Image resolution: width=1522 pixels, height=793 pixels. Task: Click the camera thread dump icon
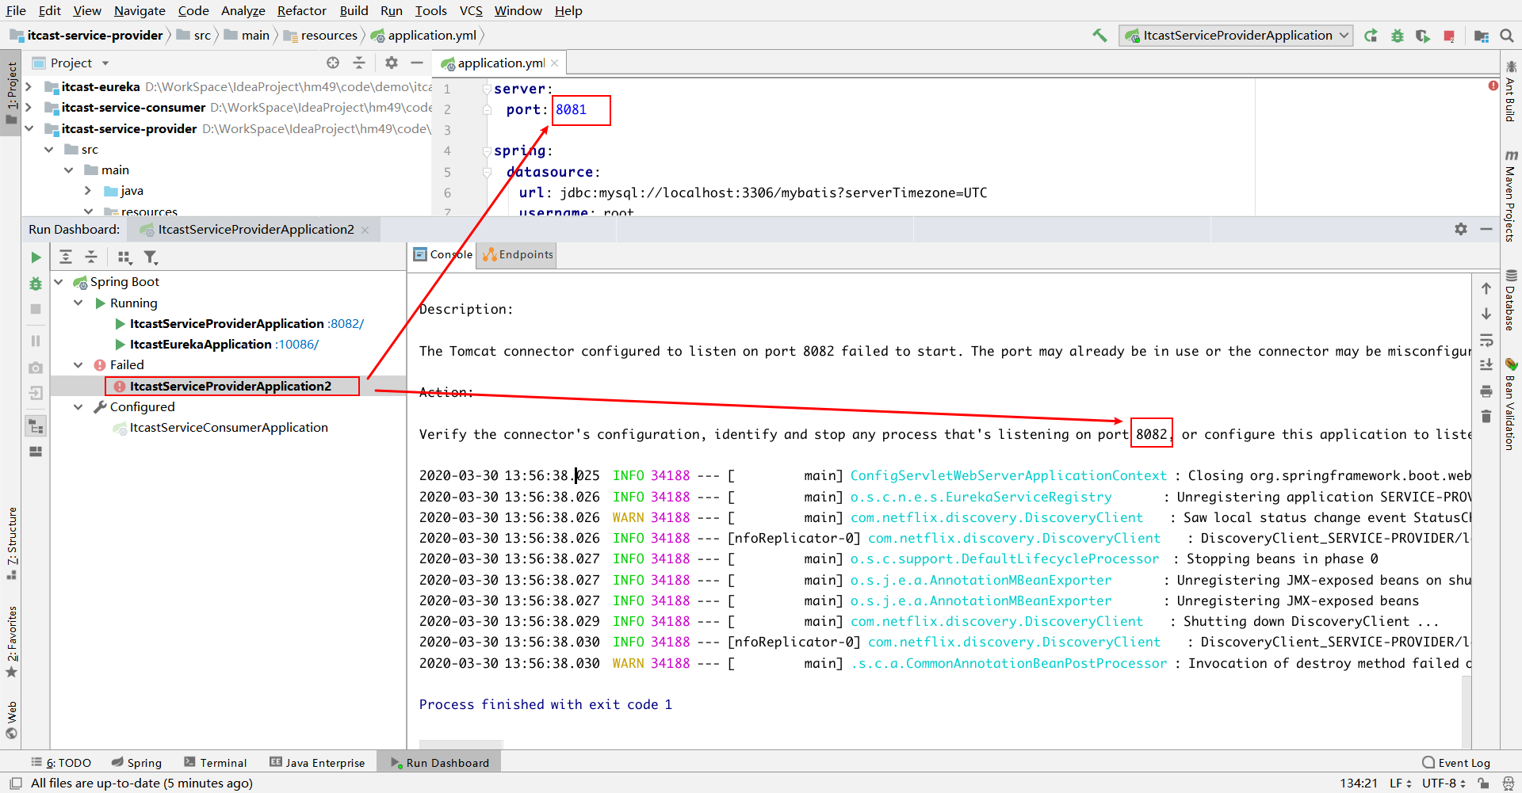click(36, 368)
